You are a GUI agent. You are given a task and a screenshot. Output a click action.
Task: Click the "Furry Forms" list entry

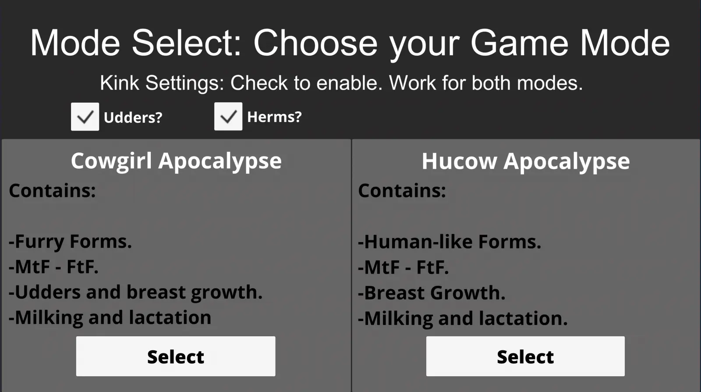click(71, 242)
